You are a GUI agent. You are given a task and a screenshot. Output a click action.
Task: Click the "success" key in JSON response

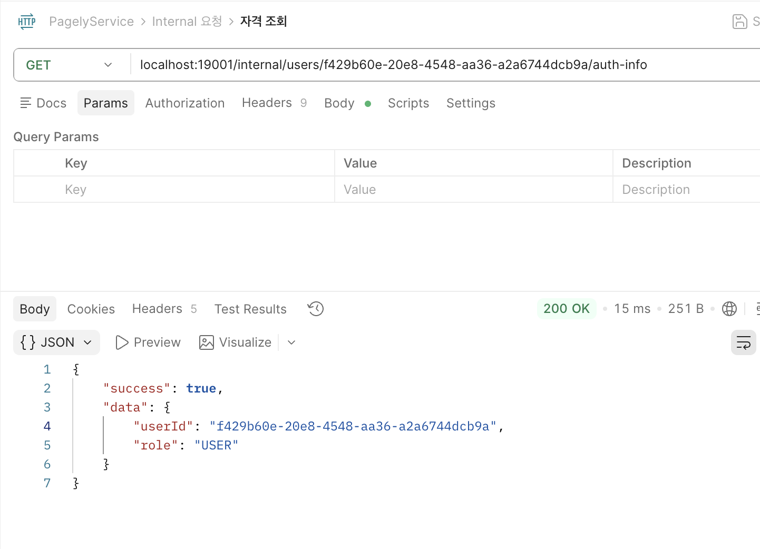[137, 389]
